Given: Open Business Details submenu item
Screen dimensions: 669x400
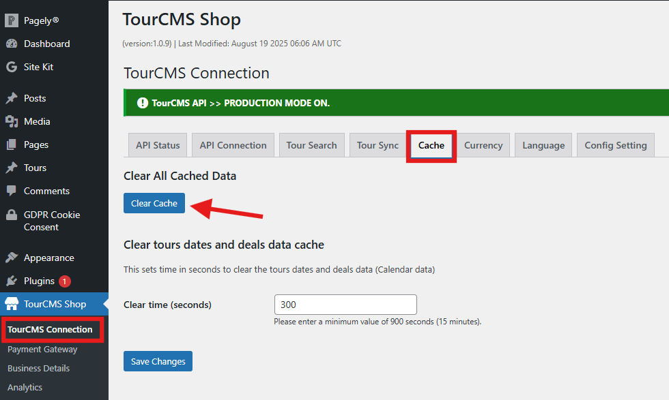Looking at the screenshot, I should [x=38, y=369].
